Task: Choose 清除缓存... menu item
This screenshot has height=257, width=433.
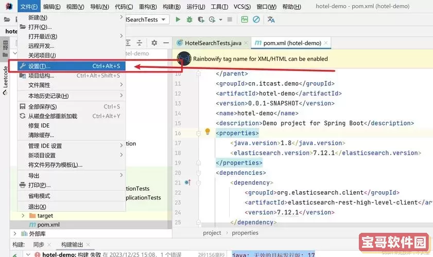Action: [x=71, y=135]
